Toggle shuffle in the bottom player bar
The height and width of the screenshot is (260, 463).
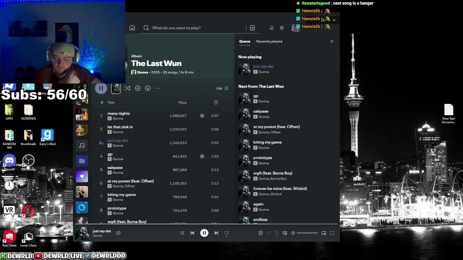(182, 233)
